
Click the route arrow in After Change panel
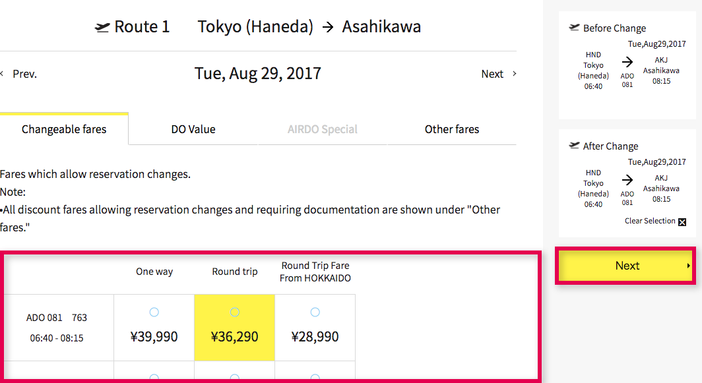(627, 180)
